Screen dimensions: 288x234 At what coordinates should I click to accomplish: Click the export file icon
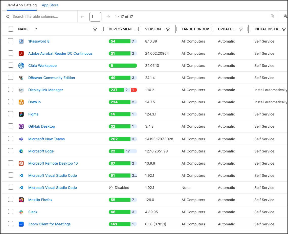[272, 16]
